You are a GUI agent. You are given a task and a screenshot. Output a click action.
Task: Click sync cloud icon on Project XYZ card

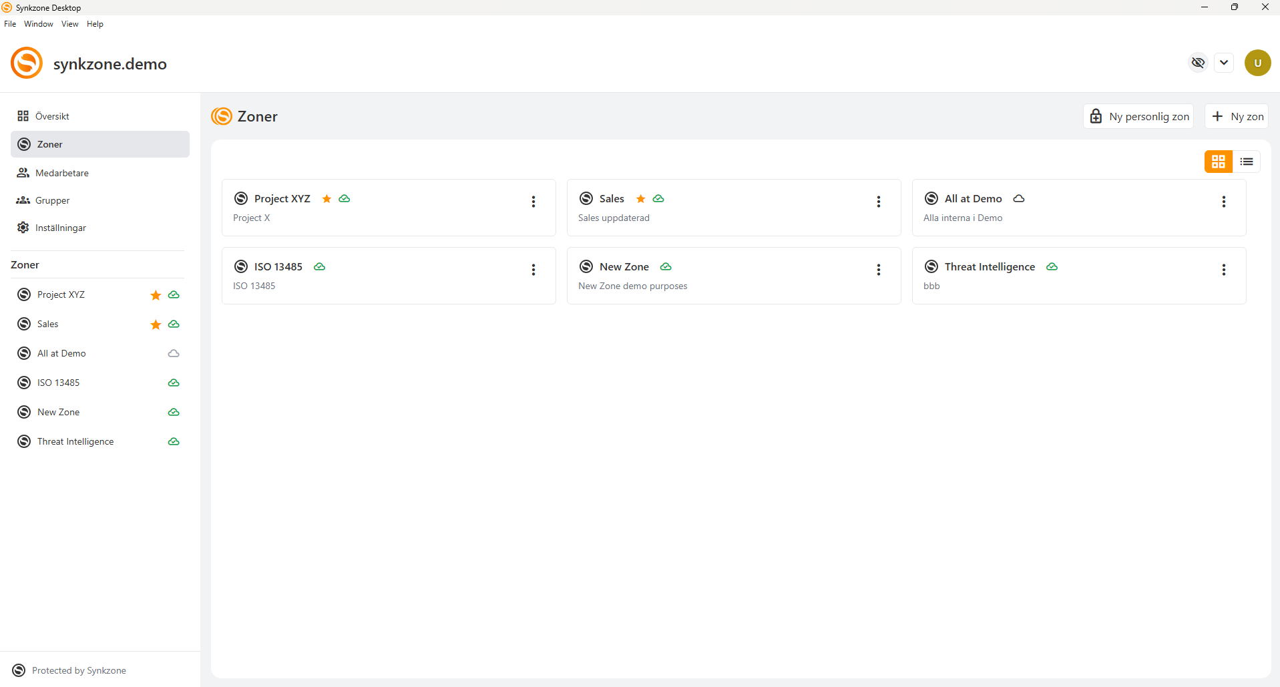[x=345, y=199]
